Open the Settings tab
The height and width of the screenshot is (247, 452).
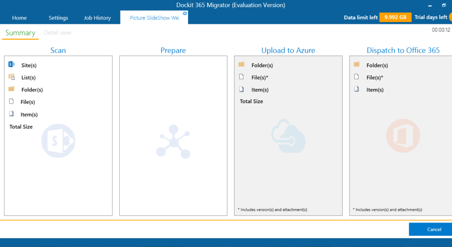pyautogui.click(x=58, y=18)
